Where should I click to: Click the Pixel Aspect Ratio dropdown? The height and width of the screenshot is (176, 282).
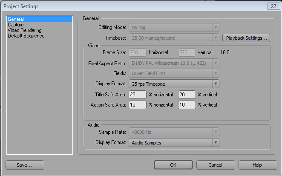(x=174, y=63)
